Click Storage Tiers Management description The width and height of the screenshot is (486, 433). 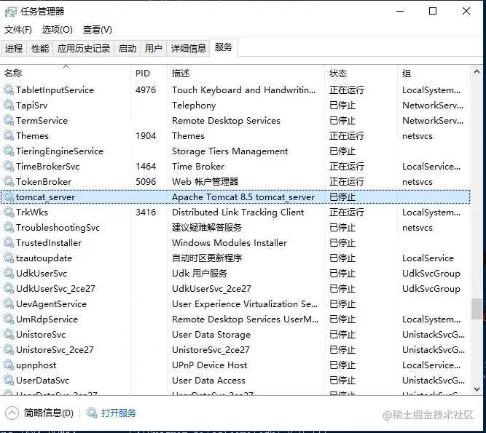tap(230, 151)
